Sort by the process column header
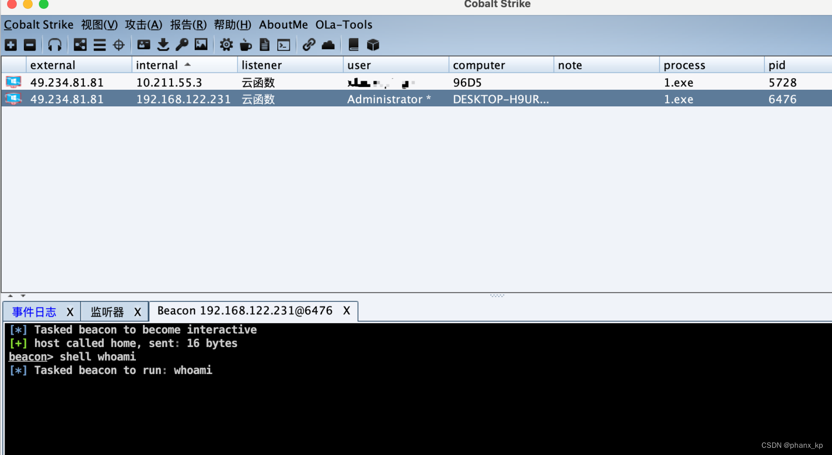832x455 pixels. 712,65
